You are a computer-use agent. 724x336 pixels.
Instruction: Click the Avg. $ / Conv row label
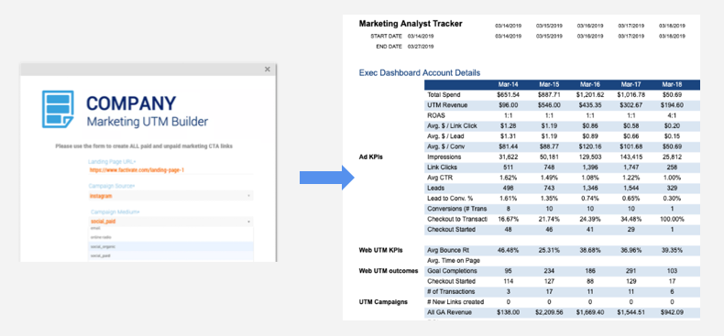(x=445, y=146)
